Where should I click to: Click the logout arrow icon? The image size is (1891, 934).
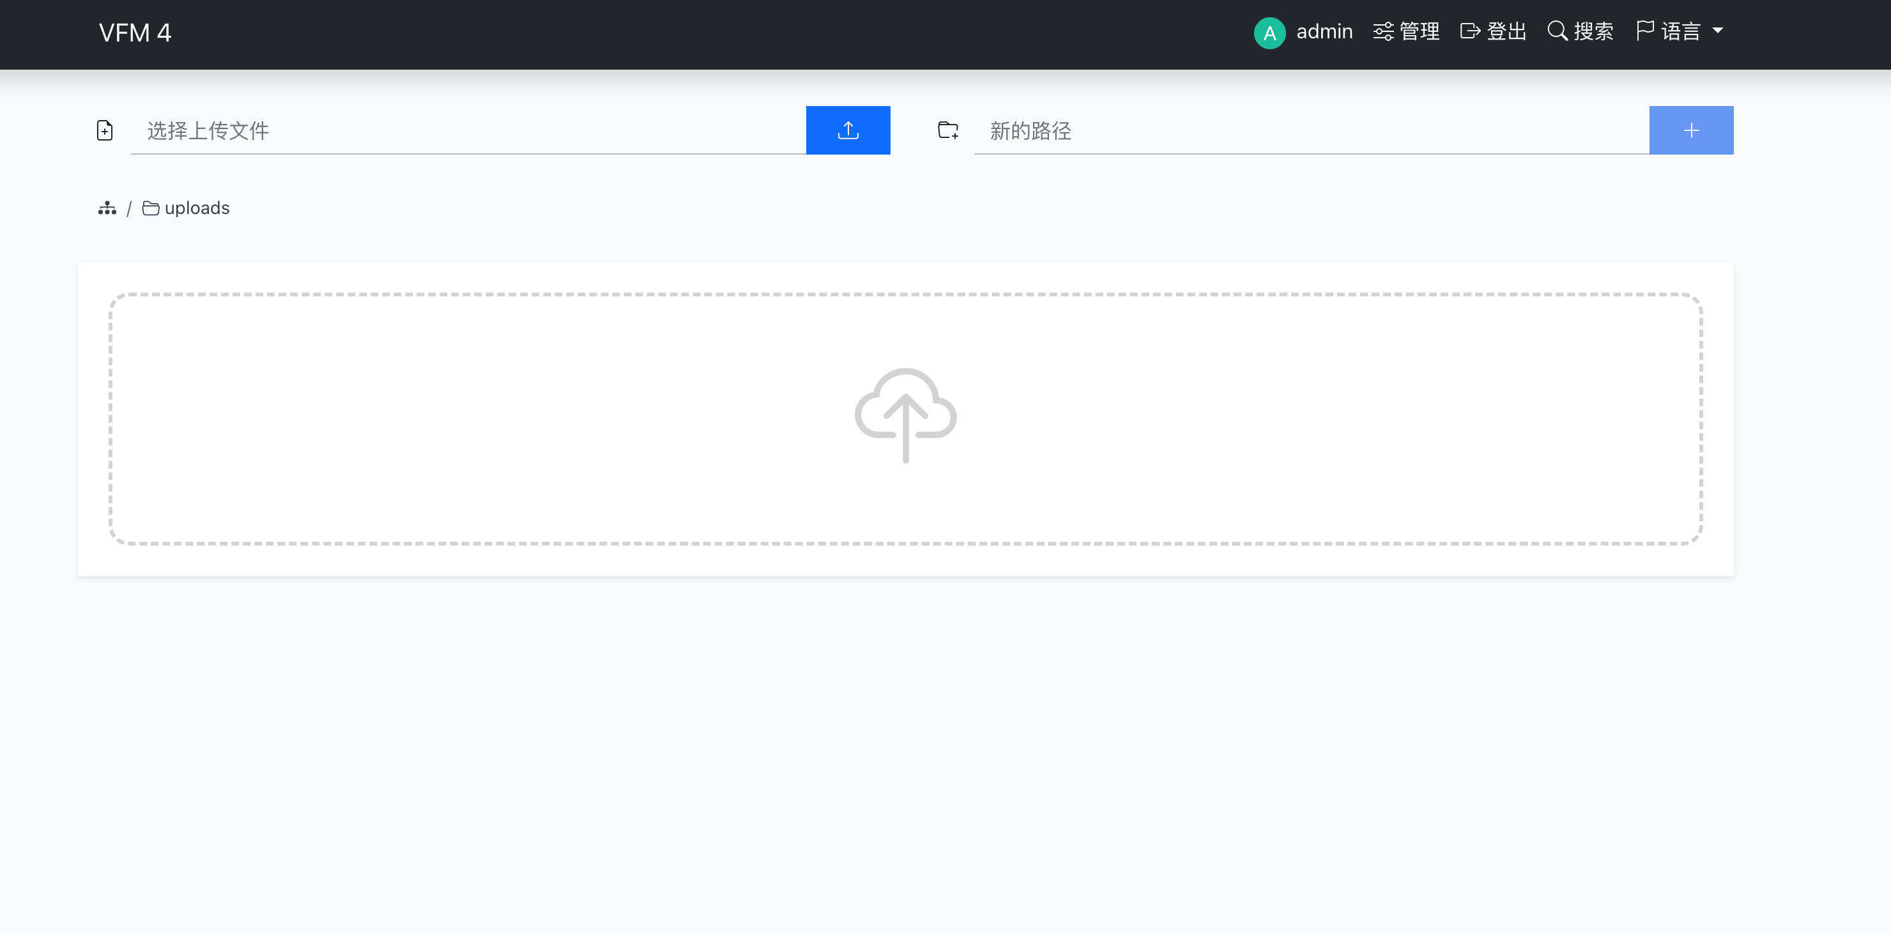click(1469, 31)
